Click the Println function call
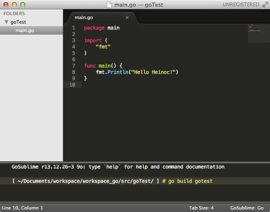The width and height of the screenshot is (270, 212). tap(117, 72)
